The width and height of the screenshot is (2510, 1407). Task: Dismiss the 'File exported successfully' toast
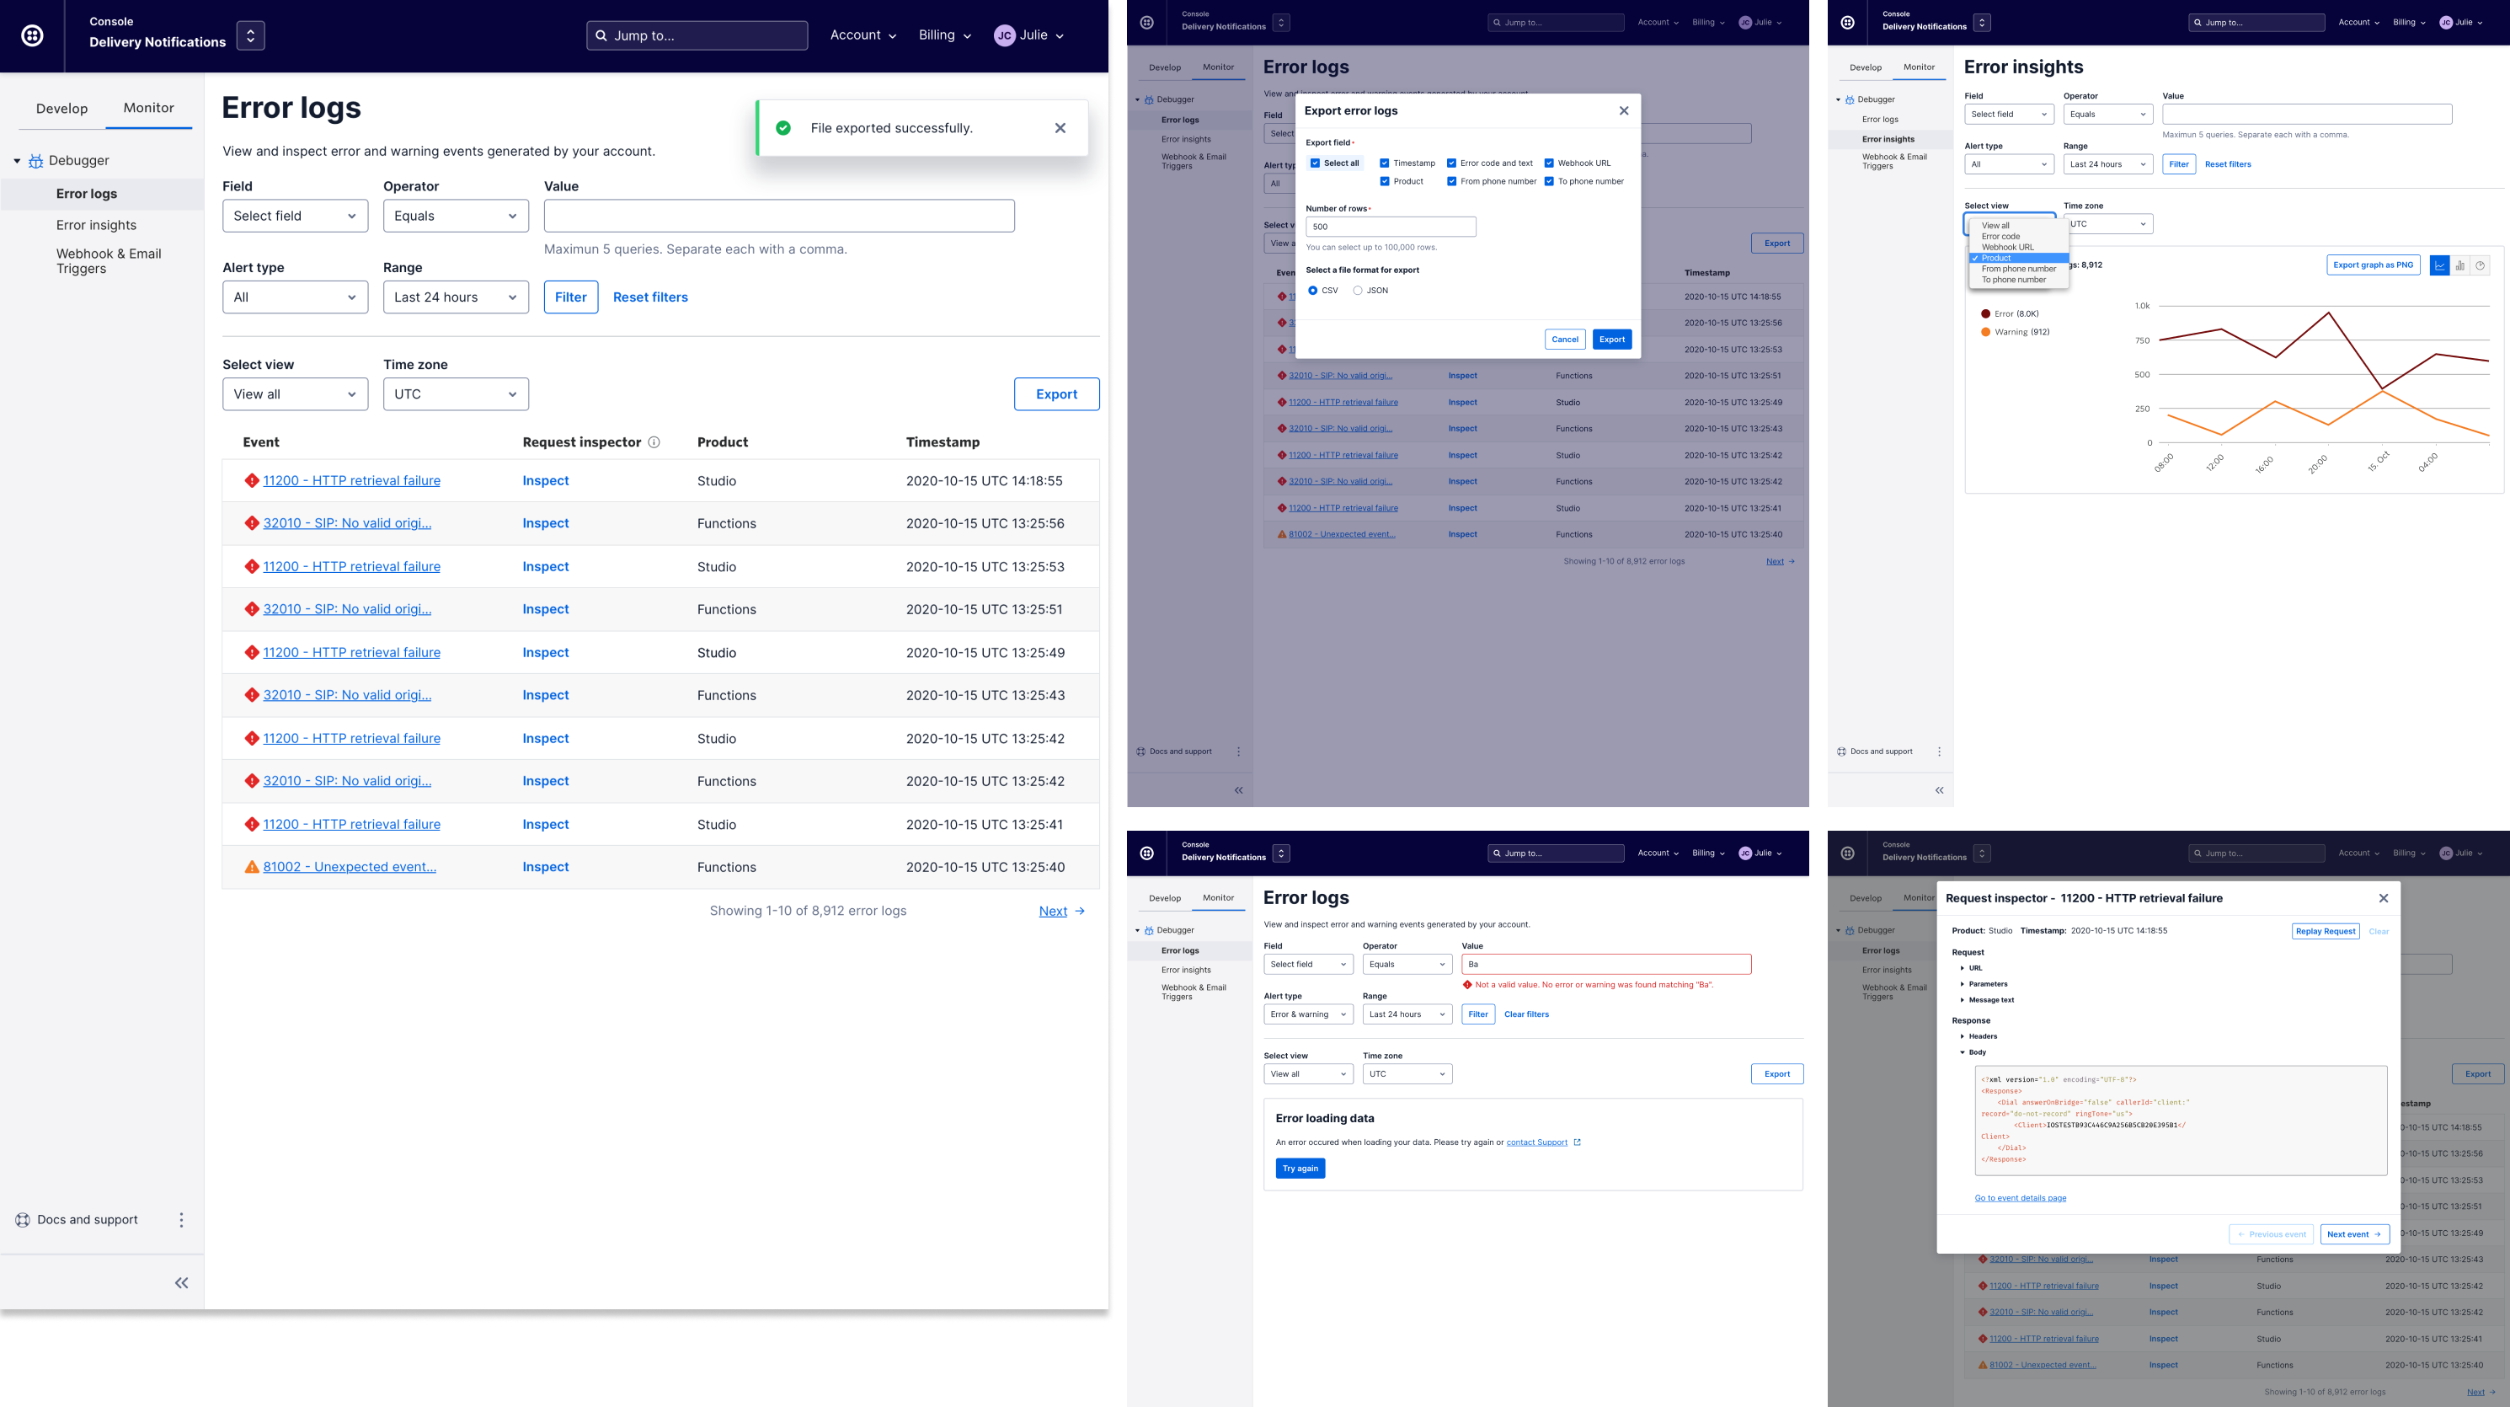[1060, 128]
